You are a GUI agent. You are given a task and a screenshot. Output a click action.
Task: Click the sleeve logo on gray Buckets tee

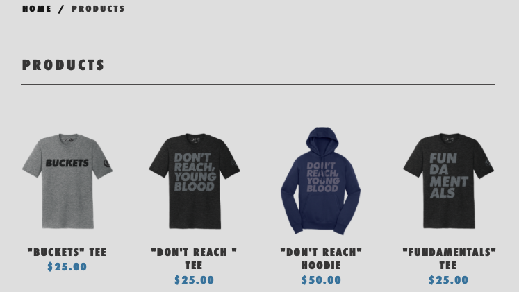106,163
